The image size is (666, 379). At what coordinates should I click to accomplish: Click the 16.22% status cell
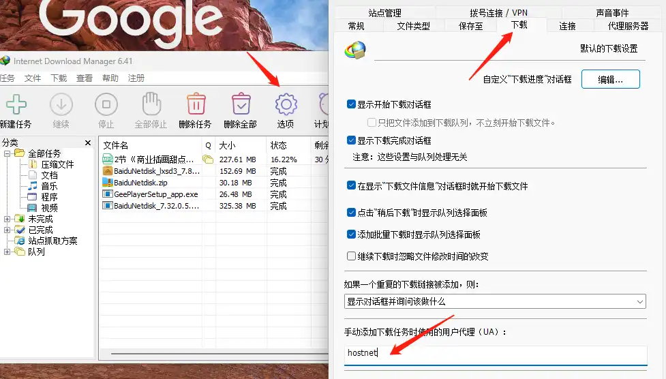pos(284,160)
